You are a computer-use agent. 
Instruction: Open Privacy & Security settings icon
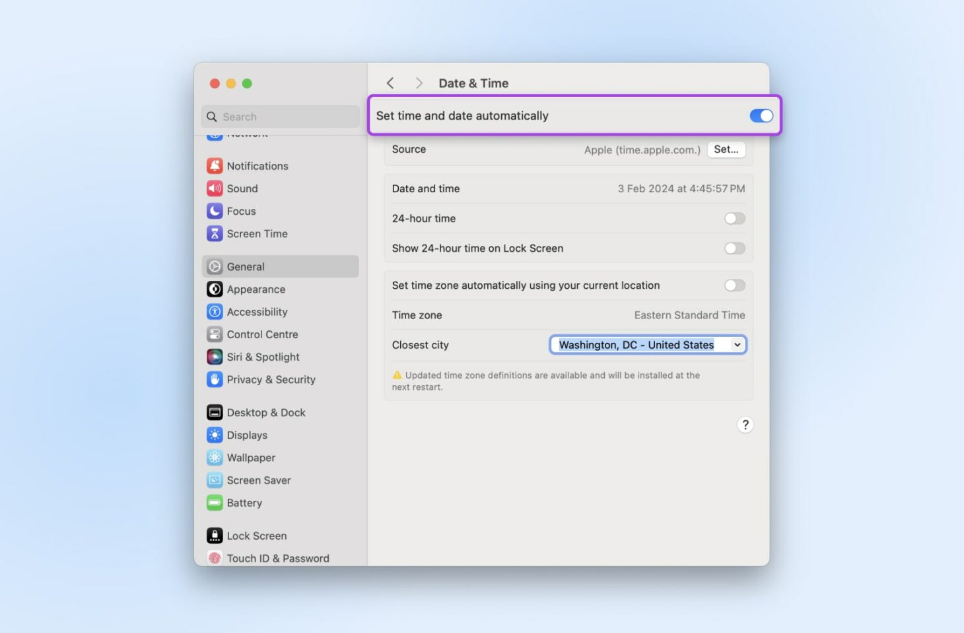(x=215, y=379)
